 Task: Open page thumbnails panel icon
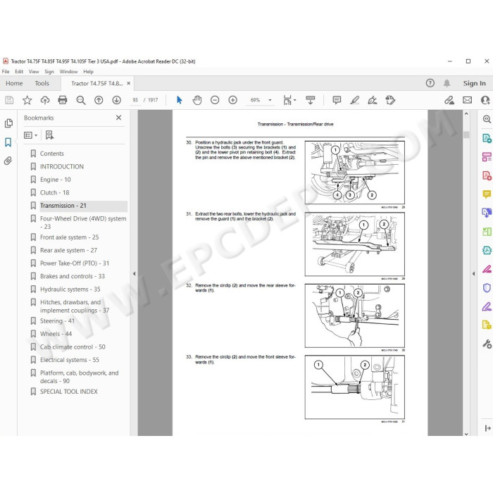click(x=8, y=123)
